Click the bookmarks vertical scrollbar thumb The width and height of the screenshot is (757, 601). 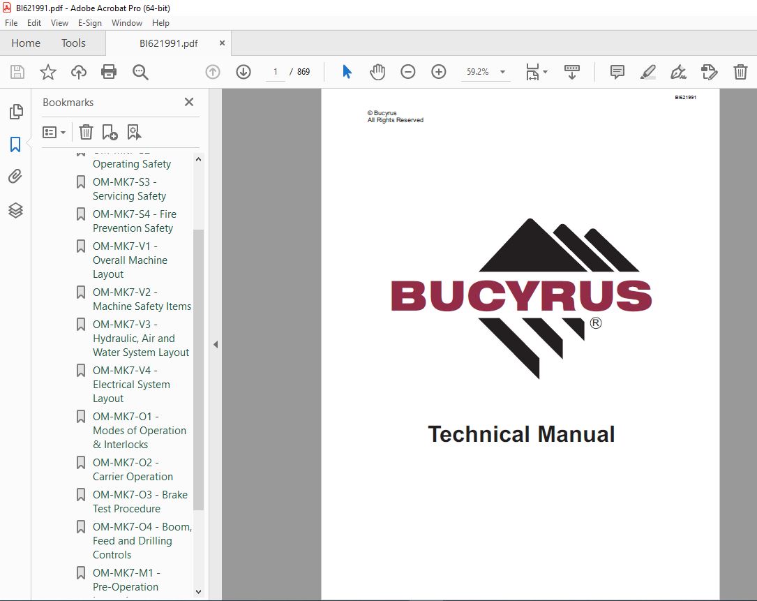198,369
